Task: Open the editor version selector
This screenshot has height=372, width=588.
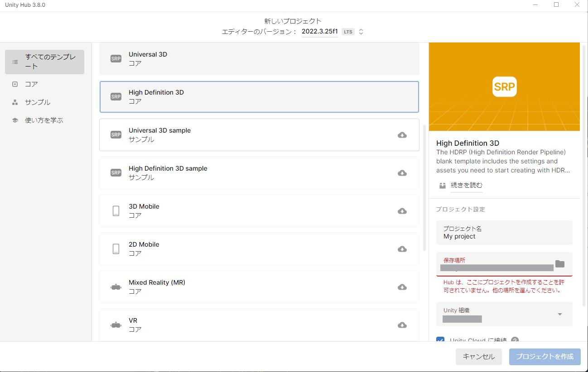Action: [361, 32]
